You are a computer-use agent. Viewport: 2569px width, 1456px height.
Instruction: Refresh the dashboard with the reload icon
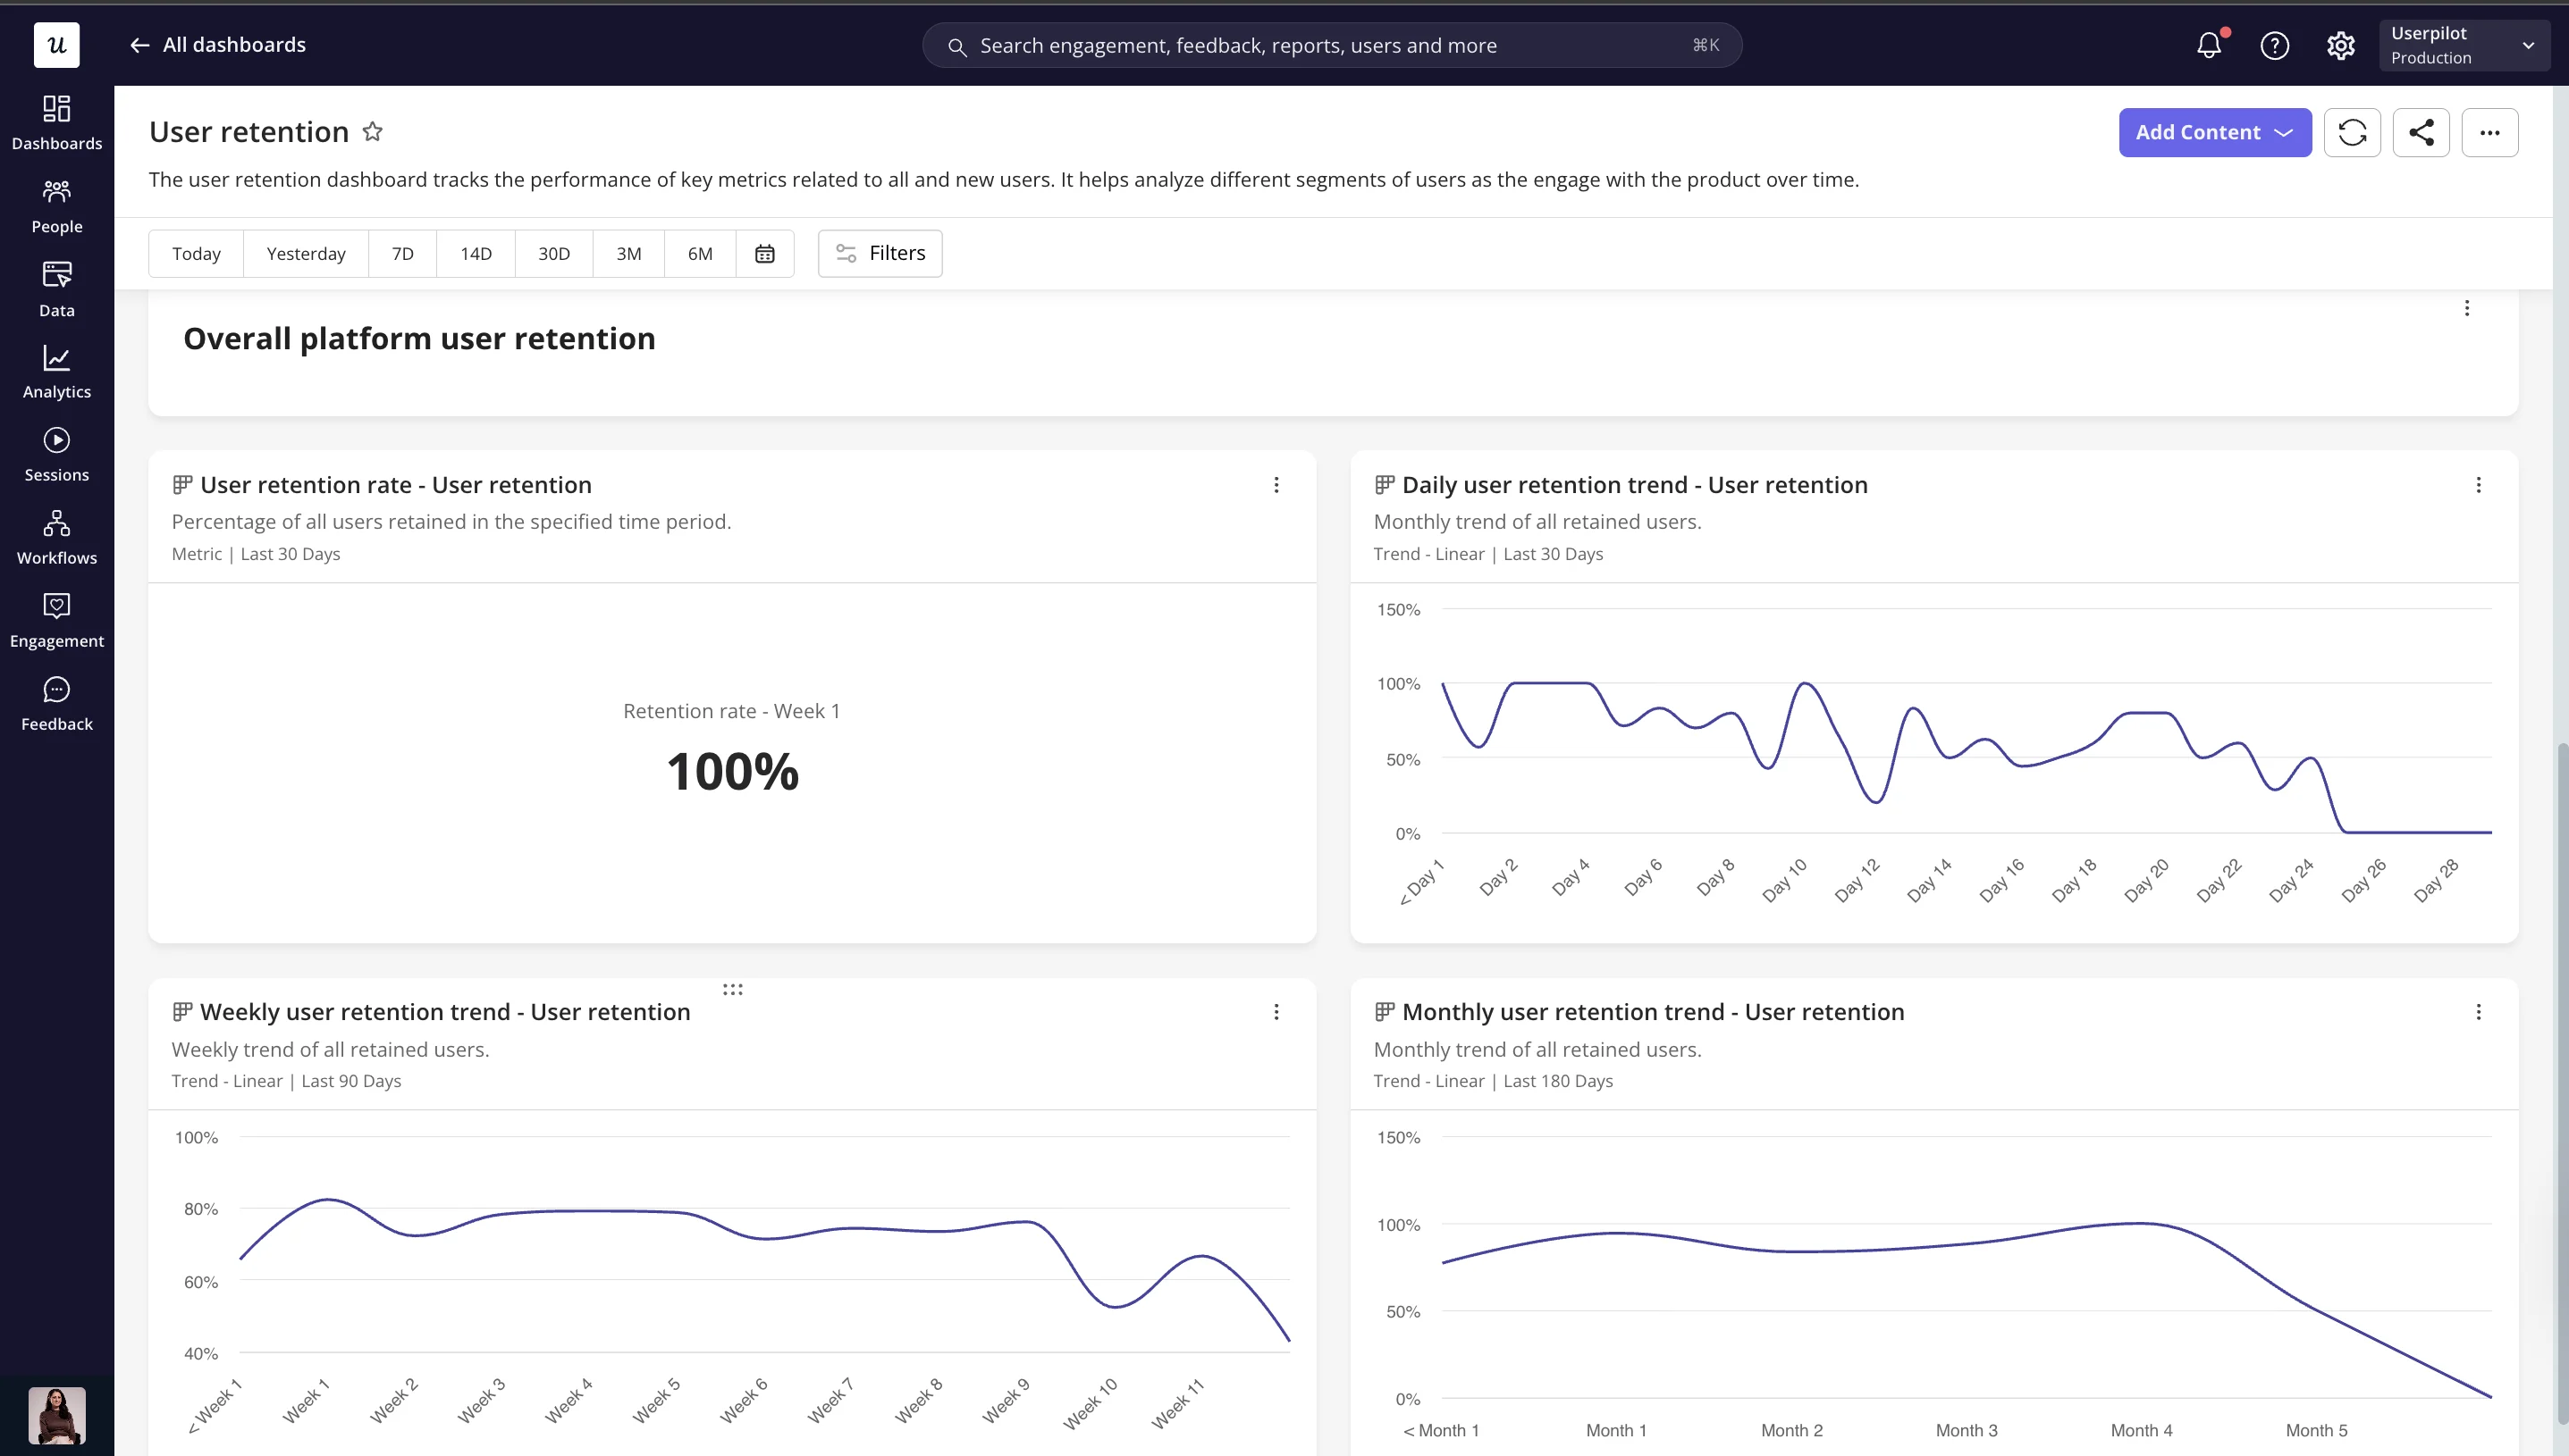[2352, 132]
